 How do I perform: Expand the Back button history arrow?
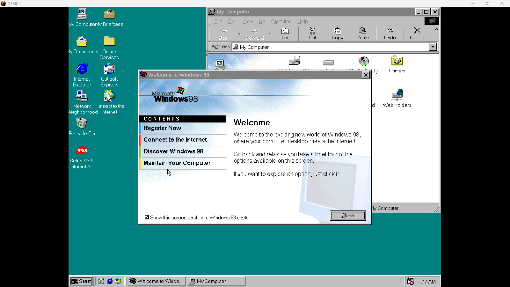pyautogui.click(x=239, y=33)
